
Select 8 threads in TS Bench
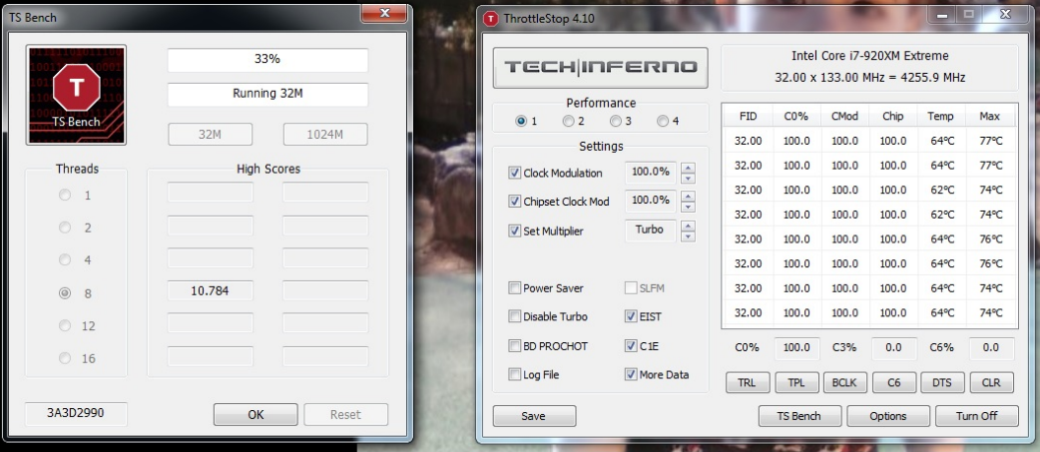coord(65,293)
